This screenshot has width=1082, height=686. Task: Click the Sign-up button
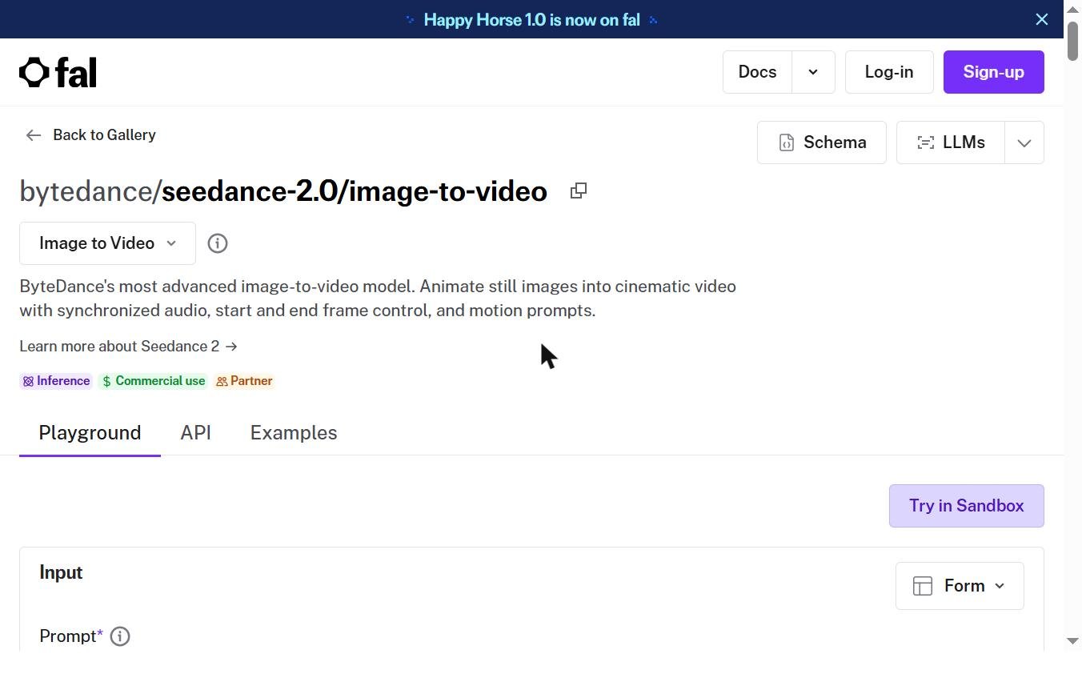click(x=993, y=72)
